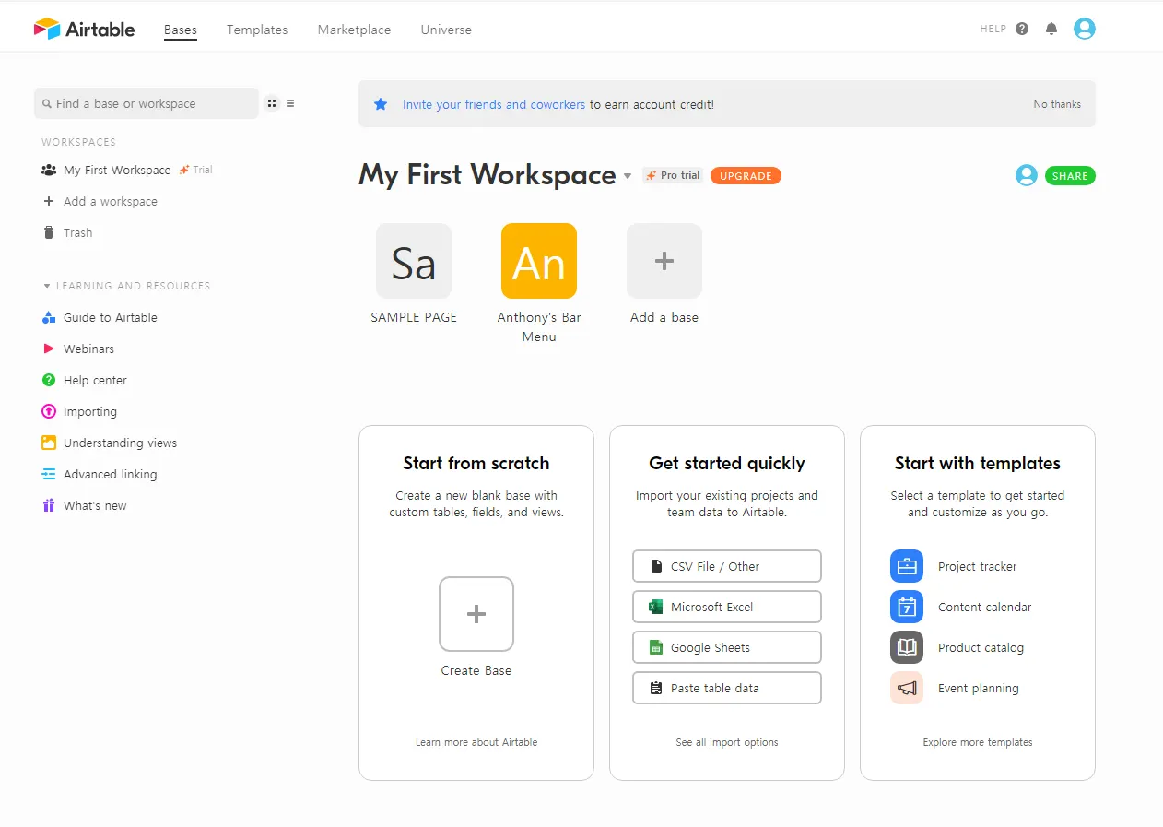
Task: Open Invite your friends and coworkers link
Action: click(494, 104)
